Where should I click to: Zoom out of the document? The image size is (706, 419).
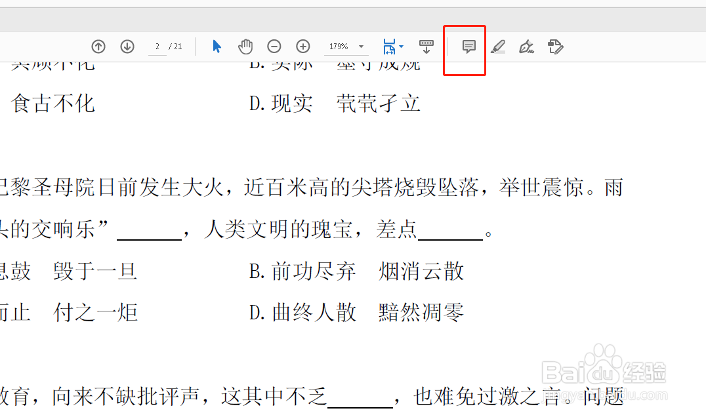(274, 47)
